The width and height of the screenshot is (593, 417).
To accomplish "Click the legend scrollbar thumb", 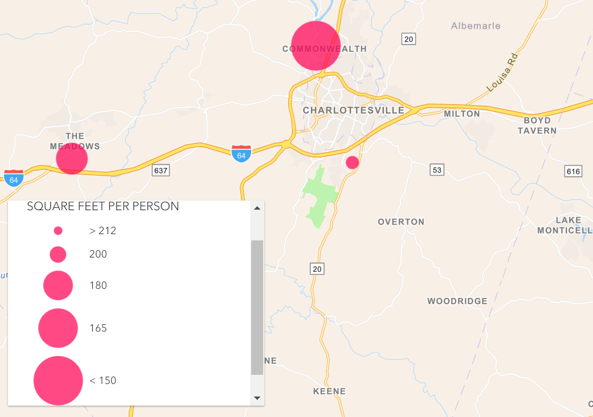I will pos(257,308).
